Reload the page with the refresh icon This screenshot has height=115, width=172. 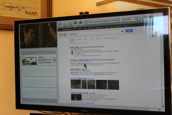118,20
